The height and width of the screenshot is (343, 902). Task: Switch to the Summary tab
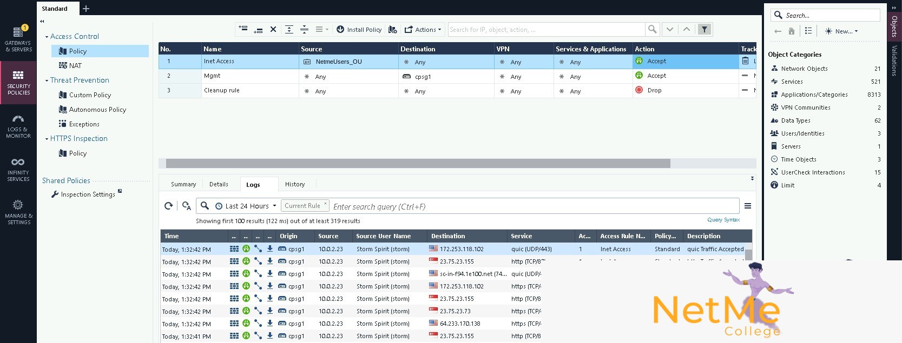pos(183,184)
